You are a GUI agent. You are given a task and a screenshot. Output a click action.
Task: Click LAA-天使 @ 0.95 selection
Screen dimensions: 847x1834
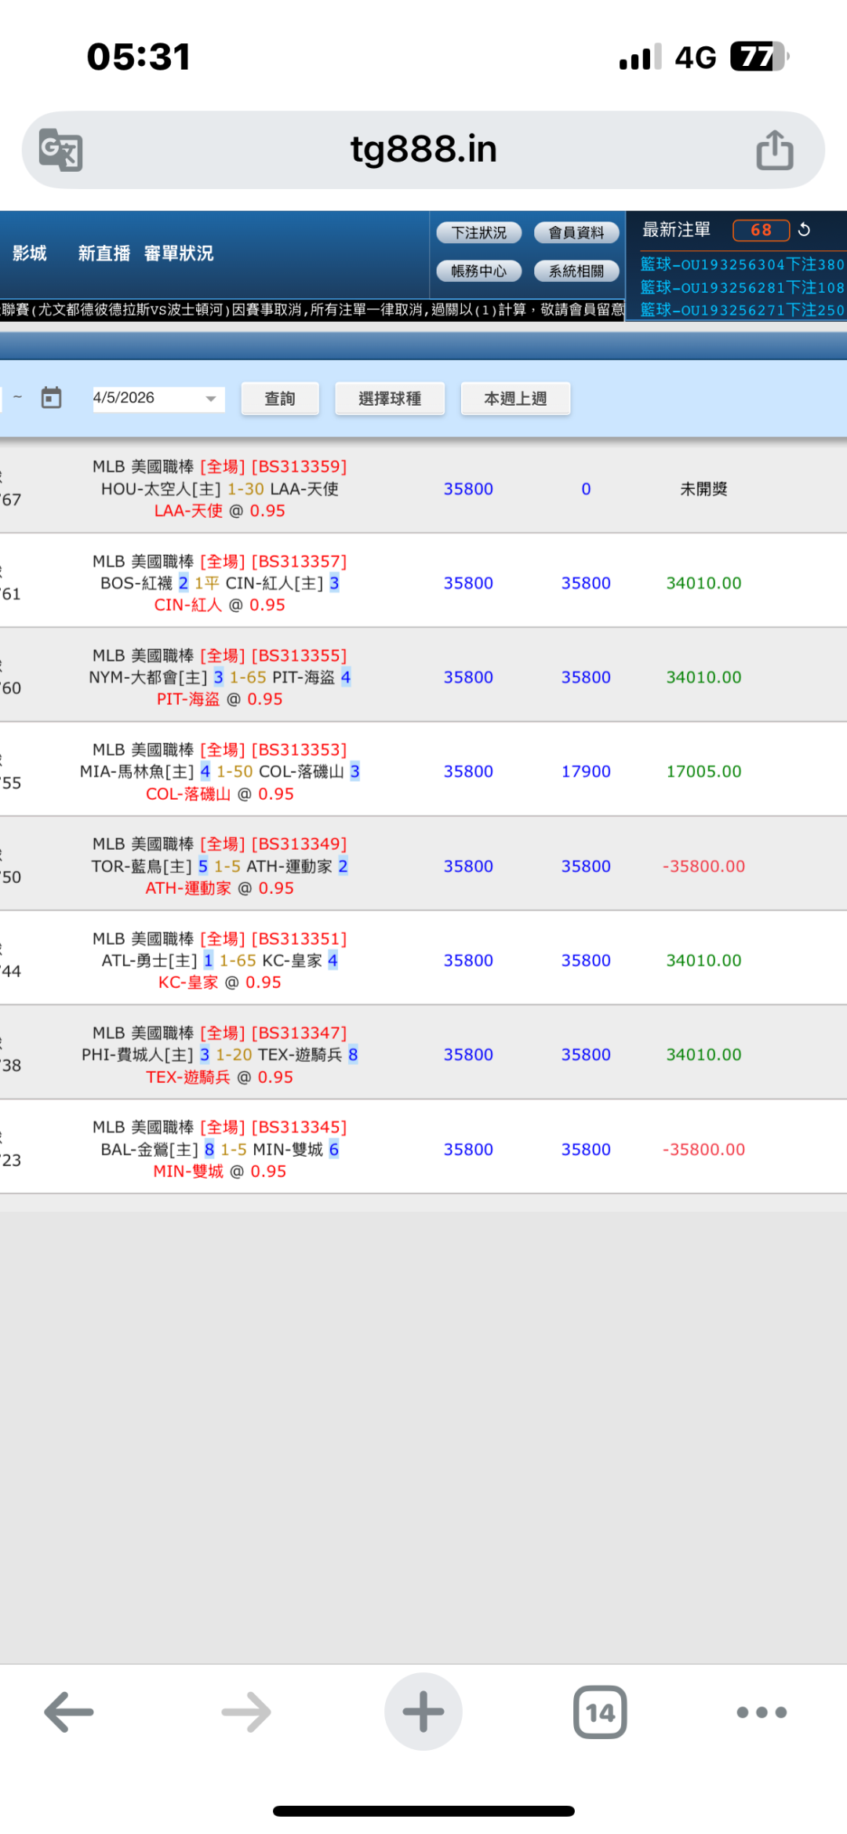tap(220, 511)
